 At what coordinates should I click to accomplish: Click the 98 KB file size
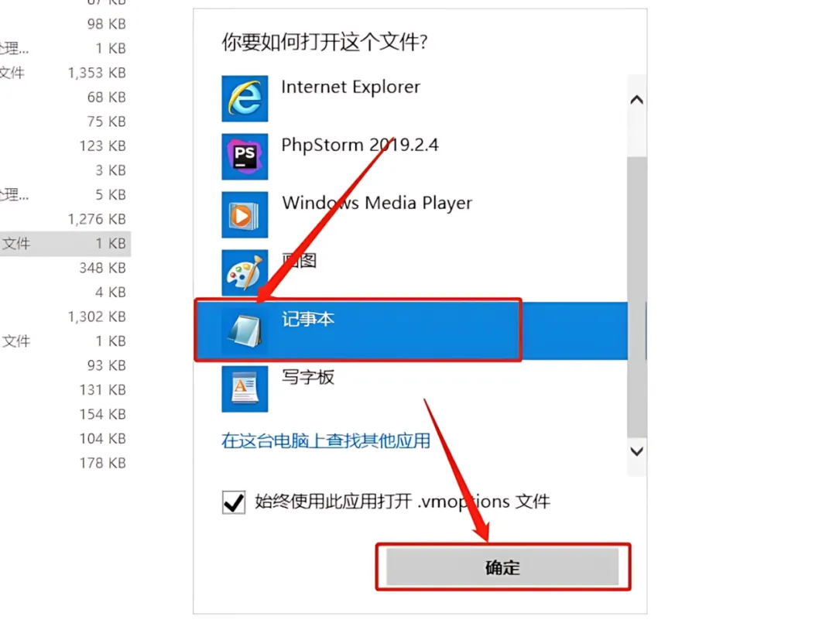click(107, 24)
